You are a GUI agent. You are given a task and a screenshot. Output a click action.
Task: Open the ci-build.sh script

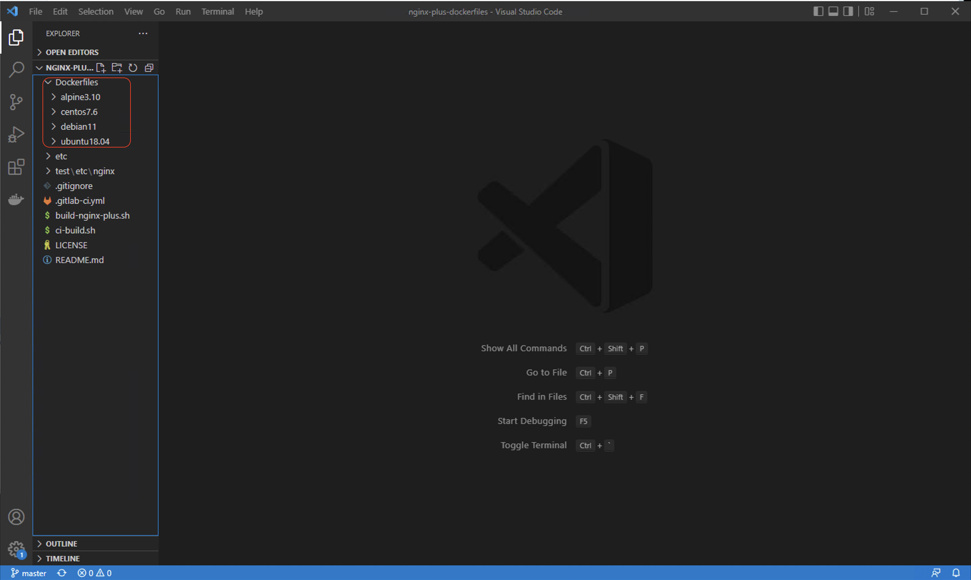(95, 231)
